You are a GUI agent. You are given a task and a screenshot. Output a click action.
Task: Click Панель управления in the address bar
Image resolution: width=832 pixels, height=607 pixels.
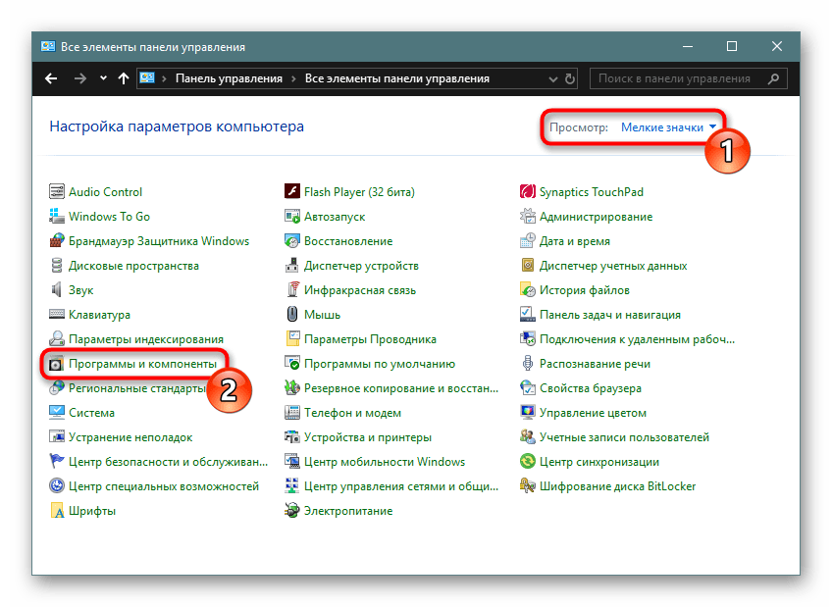[x=229, y=78]
